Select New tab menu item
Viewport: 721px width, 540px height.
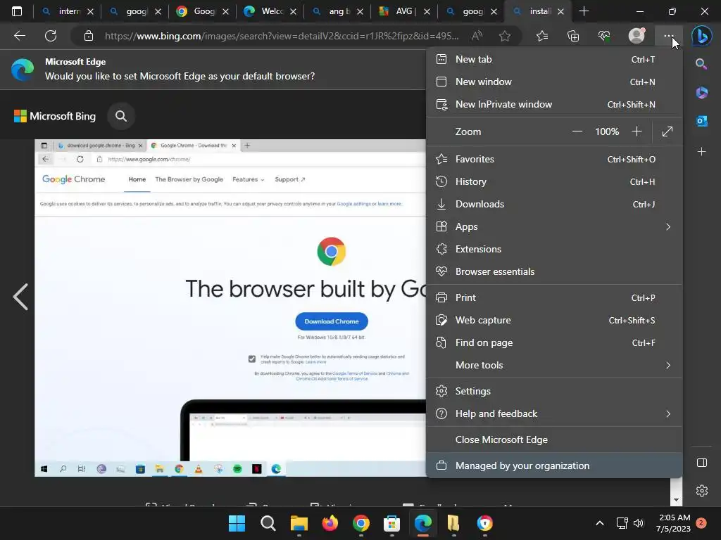[554, 59]
